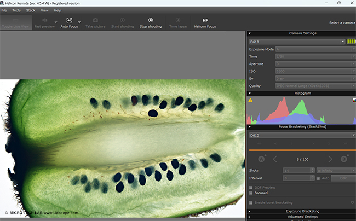Open the Tools menu
Screen dimensions: 356x221
click(16, 10)
